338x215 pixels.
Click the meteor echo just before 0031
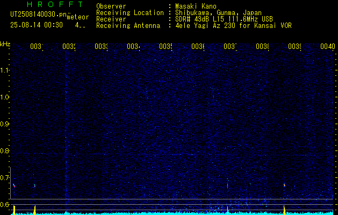(x=34, y=185)
